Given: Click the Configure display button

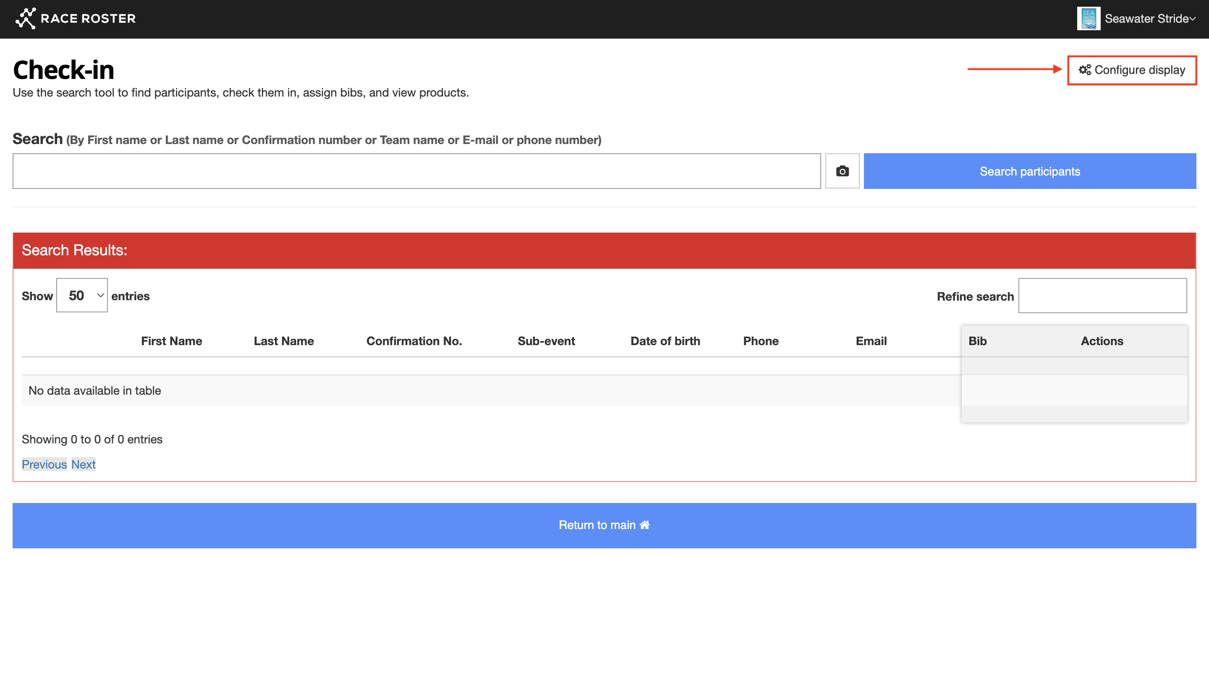Looking at the screenshot, I should [x=1132, y=71].
